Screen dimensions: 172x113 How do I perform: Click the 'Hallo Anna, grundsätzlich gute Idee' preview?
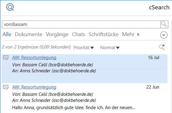point(74,108)
